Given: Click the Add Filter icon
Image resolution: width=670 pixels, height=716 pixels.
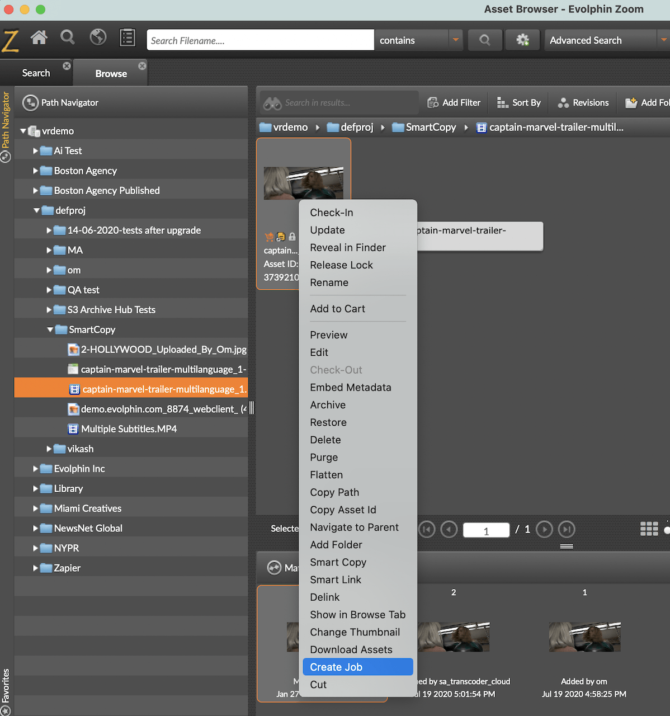Looking at the screenshot, I should [433, 103].
